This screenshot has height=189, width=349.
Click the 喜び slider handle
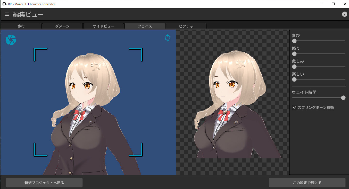(294, 41)
